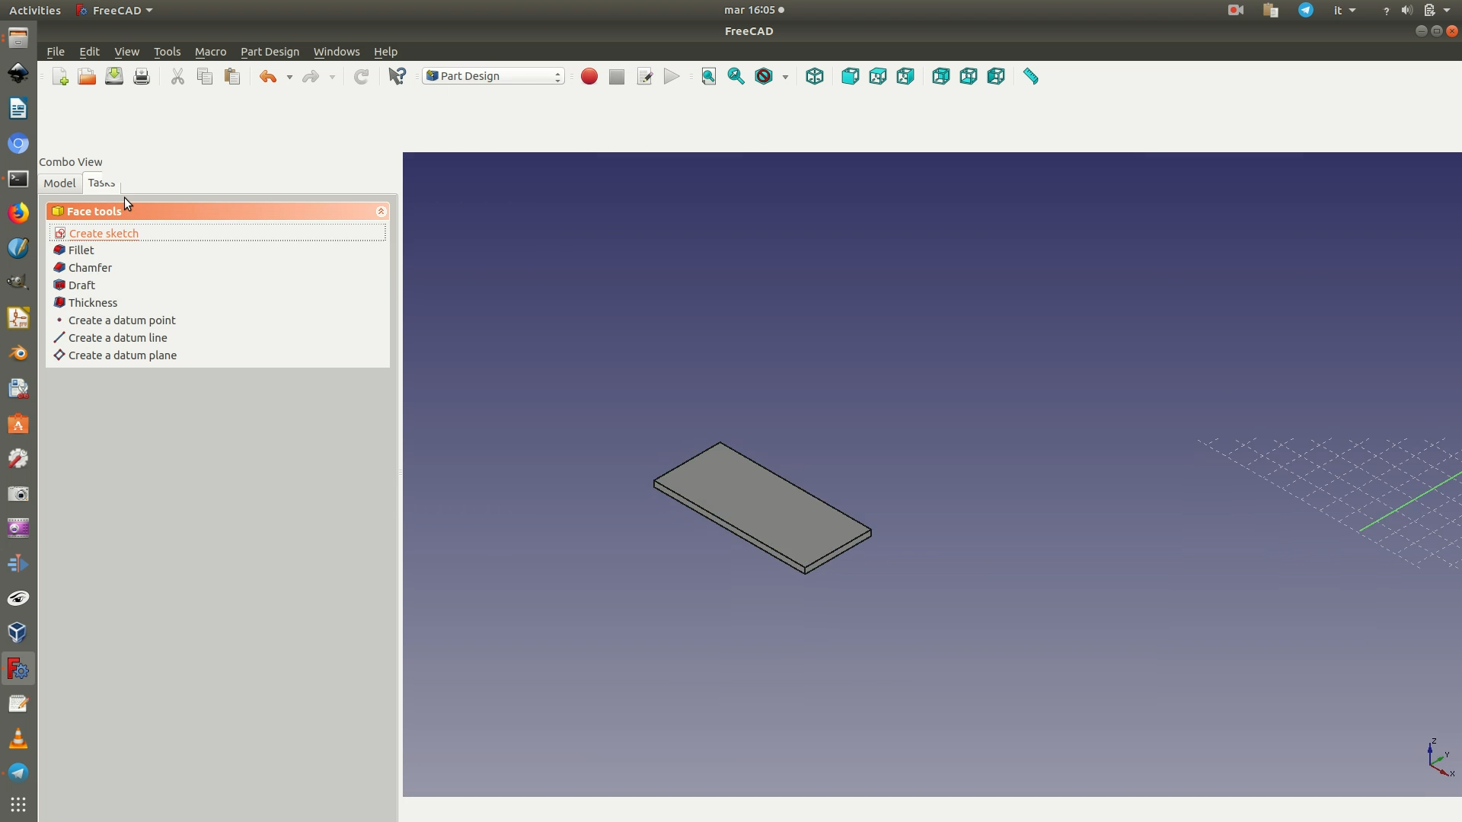Click Create a datum plane
1462x822 pixels.
click(x=122, y=355)
